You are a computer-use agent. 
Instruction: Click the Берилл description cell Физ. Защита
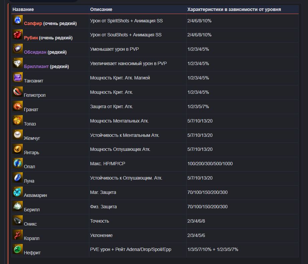click(103, 207)
